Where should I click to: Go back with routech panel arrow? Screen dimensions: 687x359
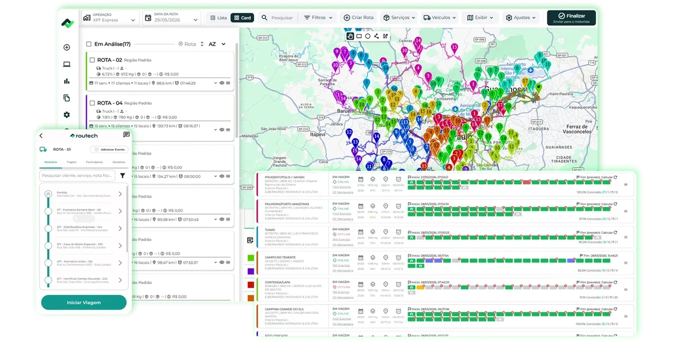click(x=41, y=136)
